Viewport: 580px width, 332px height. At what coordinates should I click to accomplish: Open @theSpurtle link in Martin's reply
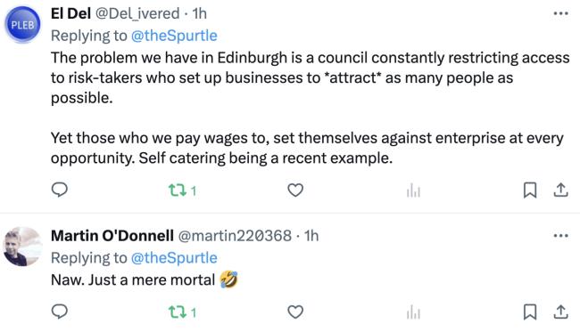[x=174, y=258]
